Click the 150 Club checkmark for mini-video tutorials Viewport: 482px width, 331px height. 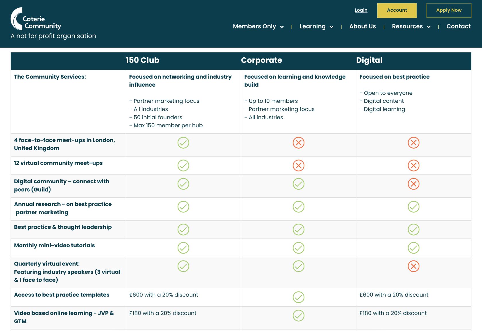[x=183, y=248]
